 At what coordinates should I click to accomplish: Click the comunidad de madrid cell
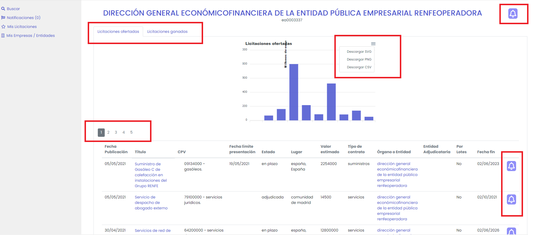[x=302, y=200]
